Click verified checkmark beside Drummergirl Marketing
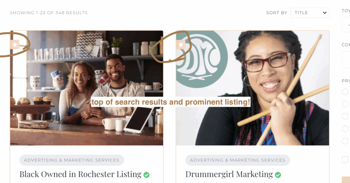Screen dimensions: 350x183 [278, 175]
